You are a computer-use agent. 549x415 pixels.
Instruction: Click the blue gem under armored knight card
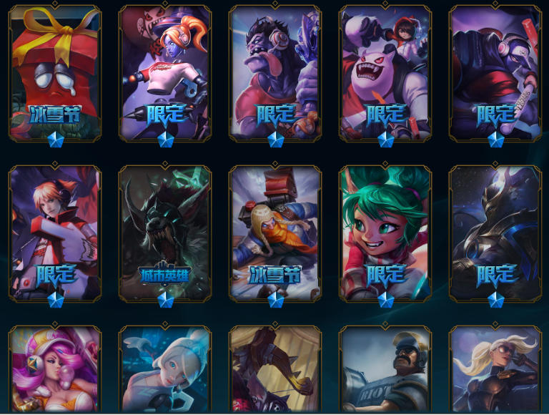coord(496,300)
